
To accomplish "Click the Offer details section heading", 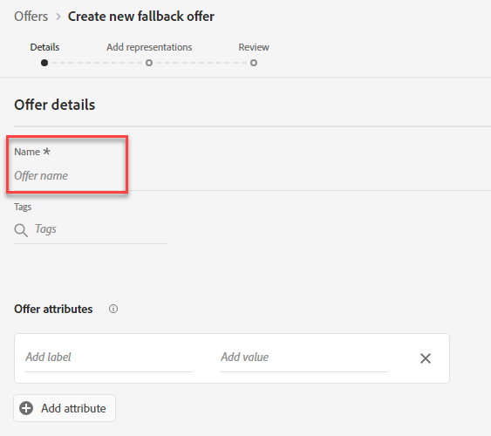I will tap(54, 105).
